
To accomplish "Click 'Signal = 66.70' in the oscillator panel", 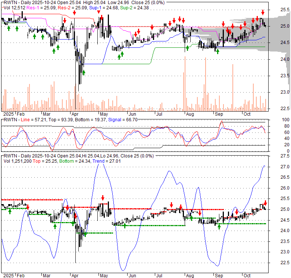I will point(123,120).
